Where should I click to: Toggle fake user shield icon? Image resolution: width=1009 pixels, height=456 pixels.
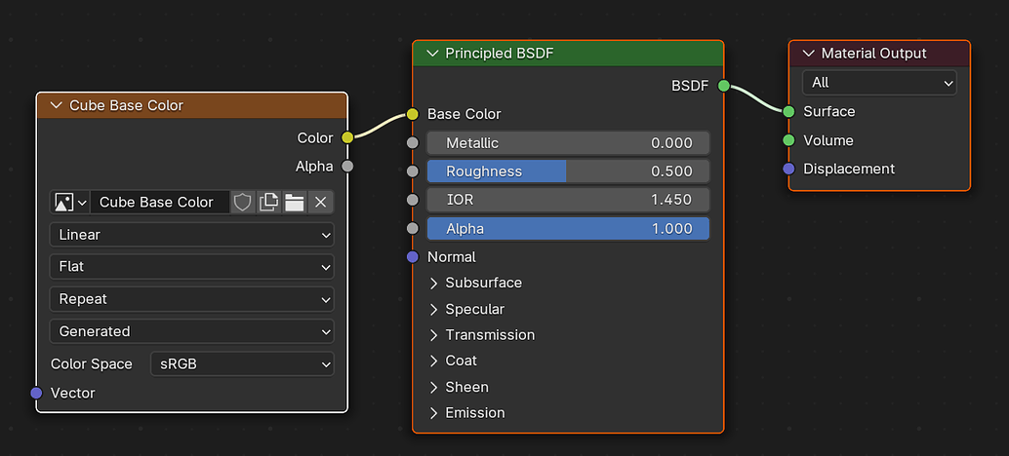tap(242, 203)
